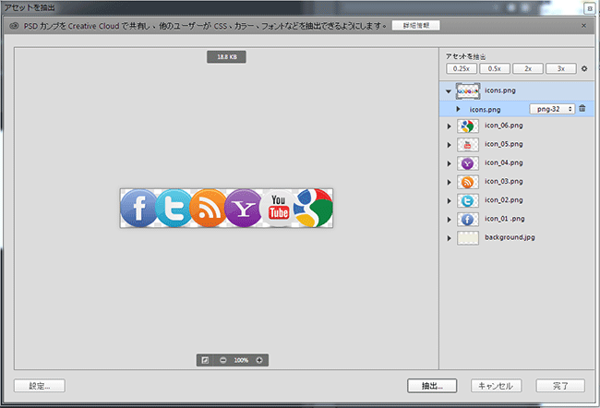The height and width of the screenshot is (408, 600).
Task: Close the Creative Cloud info banner
Action: (x=585, y=25)
